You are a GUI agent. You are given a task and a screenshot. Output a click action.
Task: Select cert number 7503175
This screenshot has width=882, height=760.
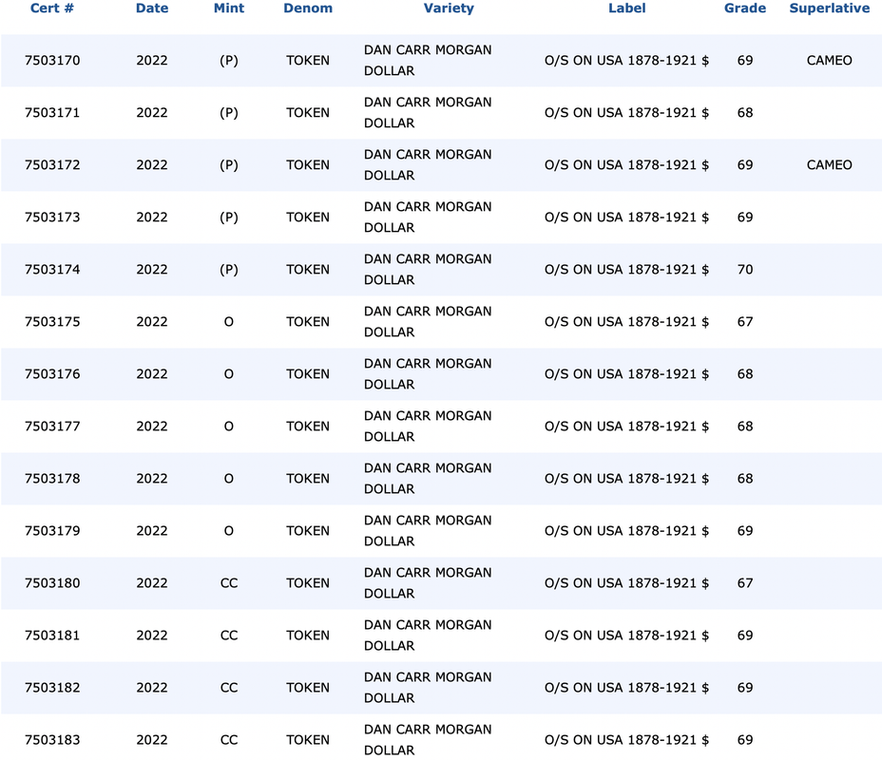tap(52, 321)
